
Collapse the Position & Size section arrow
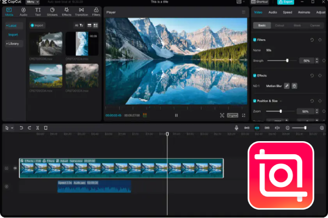(x=281, y=101)
